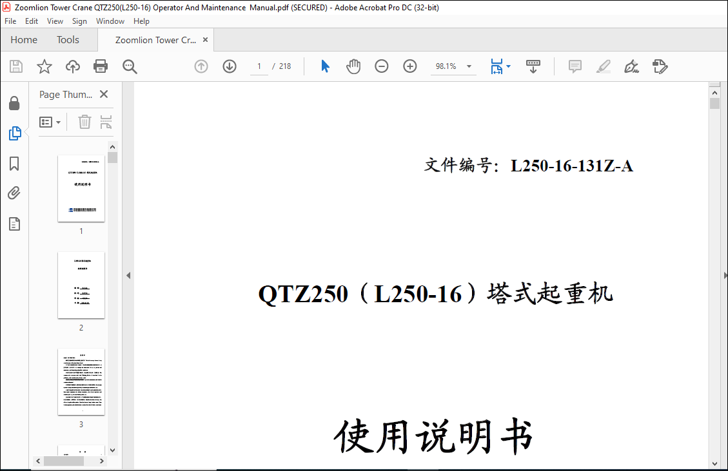Viewport: 728px width, 471px height.
Task: Go to next page arrow
Action: [x=230, y=66]
